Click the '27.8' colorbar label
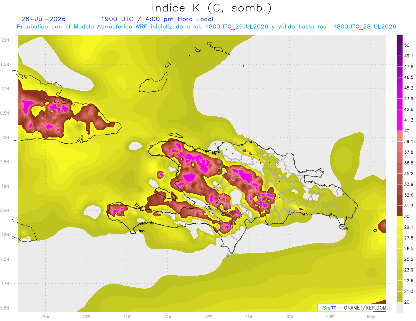This screenshot has width=416, height=321. [x=409, y=238]
